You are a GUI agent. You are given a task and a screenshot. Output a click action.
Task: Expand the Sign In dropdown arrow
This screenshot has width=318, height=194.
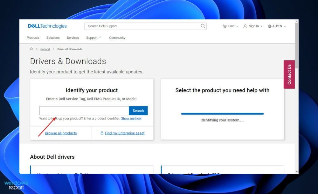click(261, 26)
